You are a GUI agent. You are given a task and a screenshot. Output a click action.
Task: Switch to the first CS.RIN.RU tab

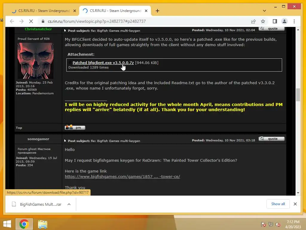pos(43,11)
